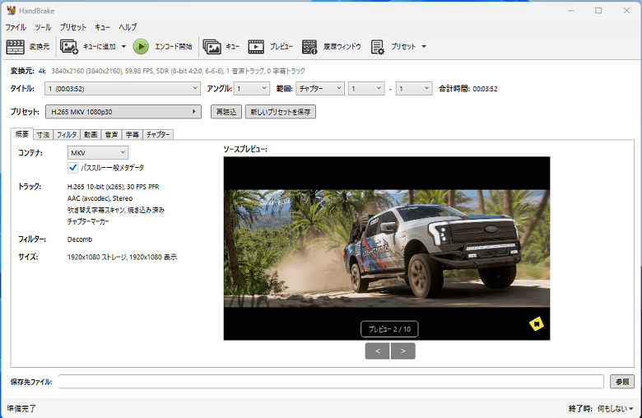The image size is (642, 418).
Task: Toggle the パススルー一般メタデータ checkbox
Action: [x=73, y=167]
